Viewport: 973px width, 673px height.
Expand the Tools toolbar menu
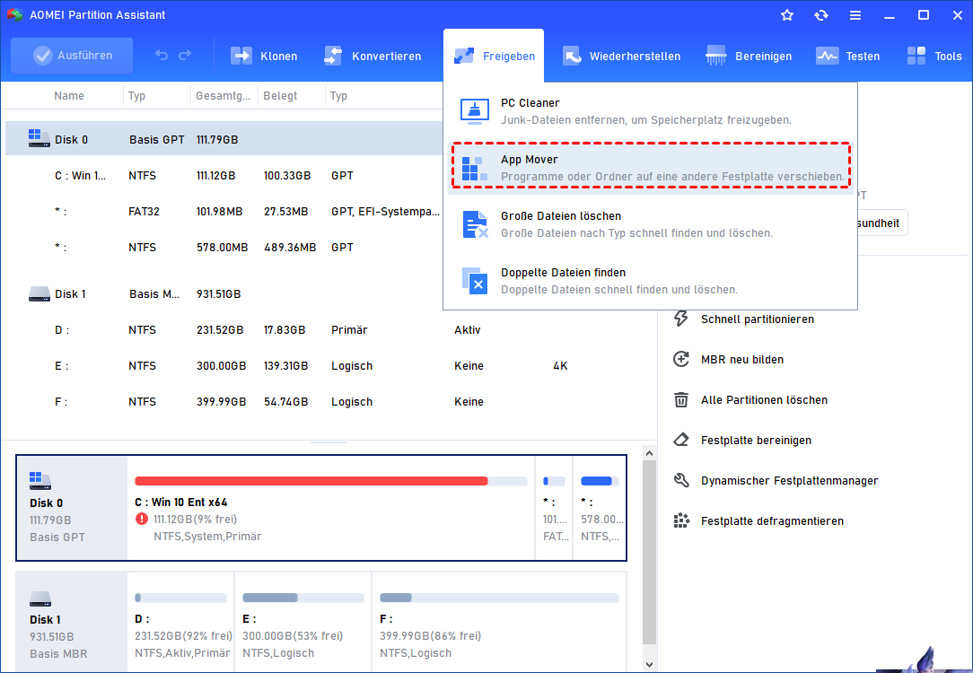[x=934, y=56]
